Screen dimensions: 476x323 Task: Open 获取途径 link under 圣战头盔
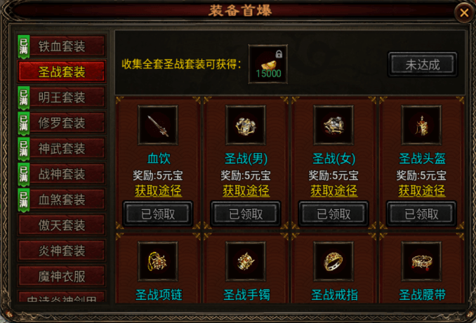(421, 191)
